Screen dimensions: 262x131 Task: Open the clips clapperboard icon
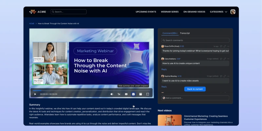(x=140, y=94)
